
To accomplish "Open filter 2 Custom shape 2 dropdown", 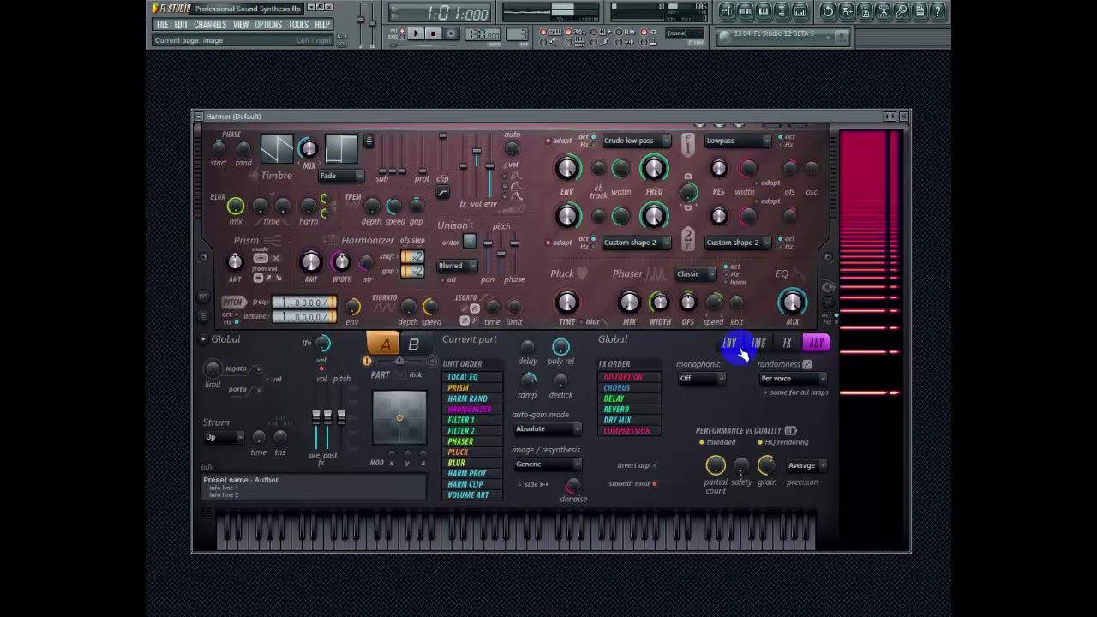I will [x=636, y=243].
